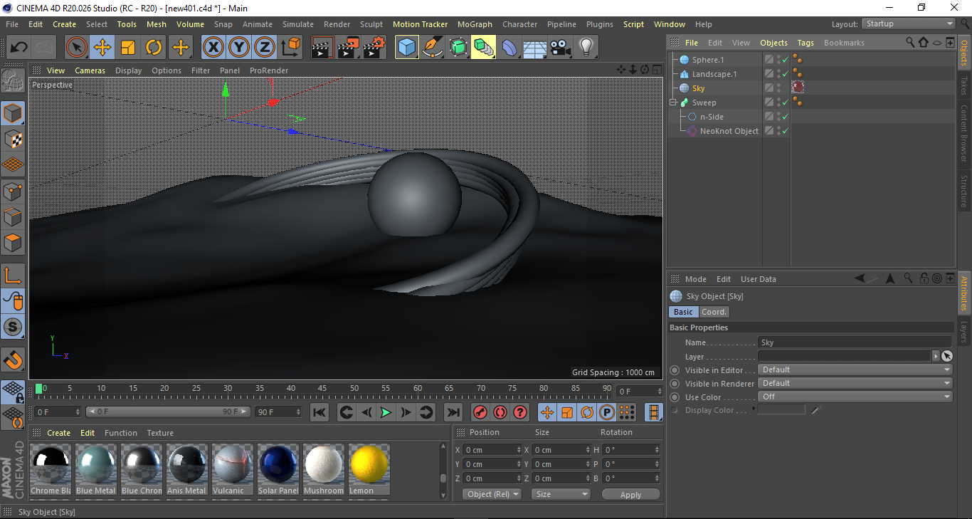Switch to Coord. tab in Attributes
This screenshot has width=972, height=519.
tap(714, 312)
